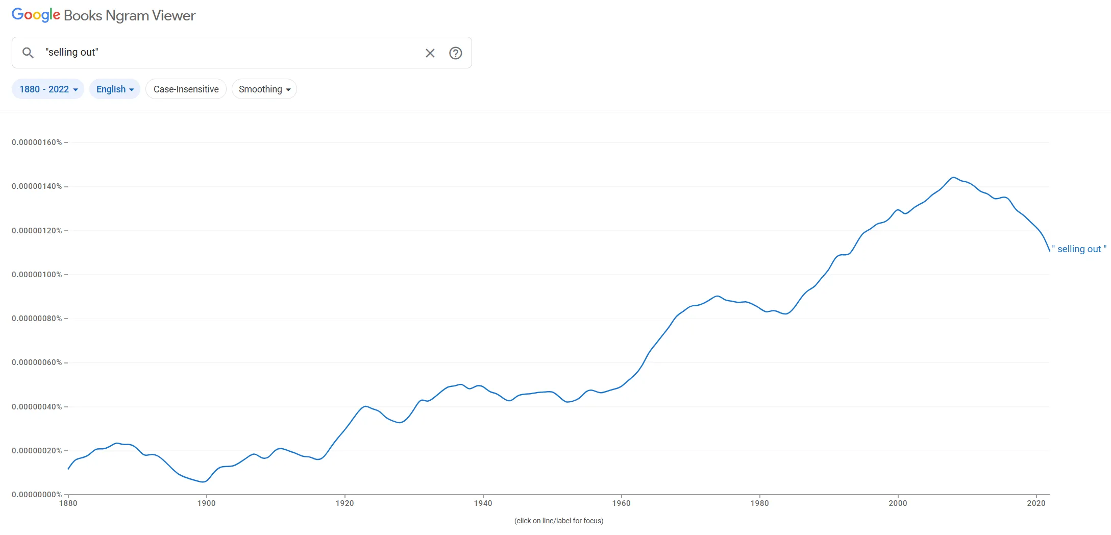Click the 1980 x-axis year label
Viewport: 1111px width, 535px height.
(x=759, y=503)
